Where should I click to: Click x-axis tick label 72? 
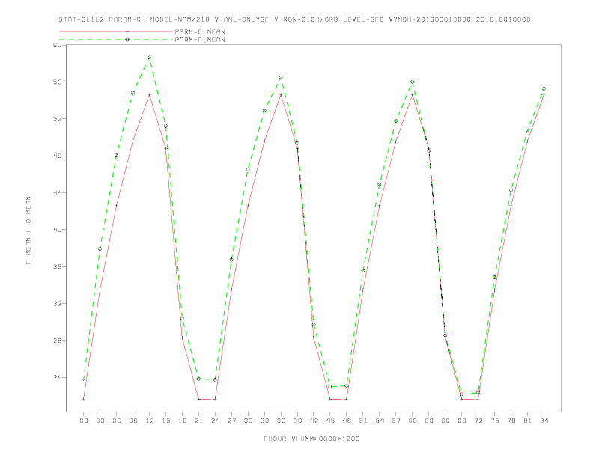coord(478,421)
